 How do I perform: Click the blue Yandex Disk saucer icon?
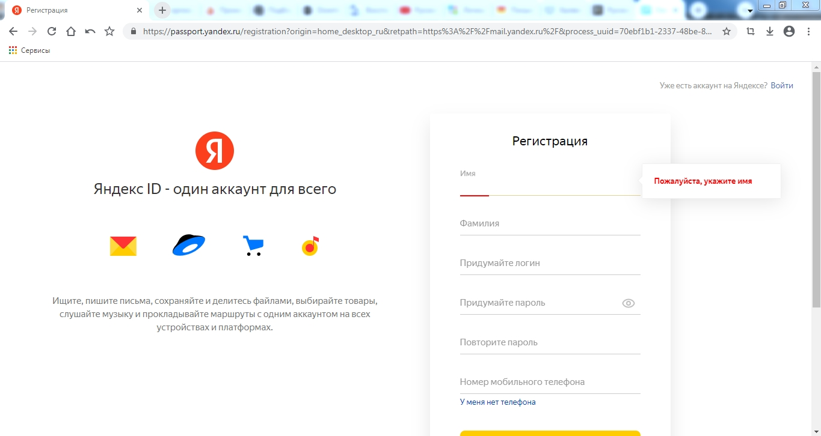coord(189,246)
